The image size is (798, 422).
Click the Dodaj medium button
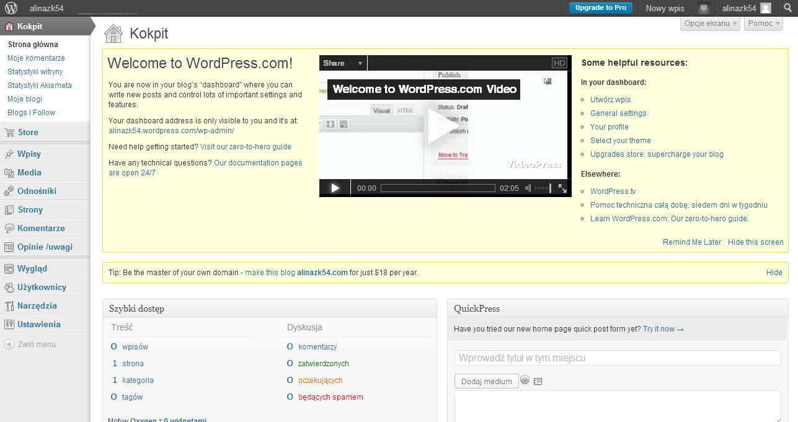(x=487, y=381)
